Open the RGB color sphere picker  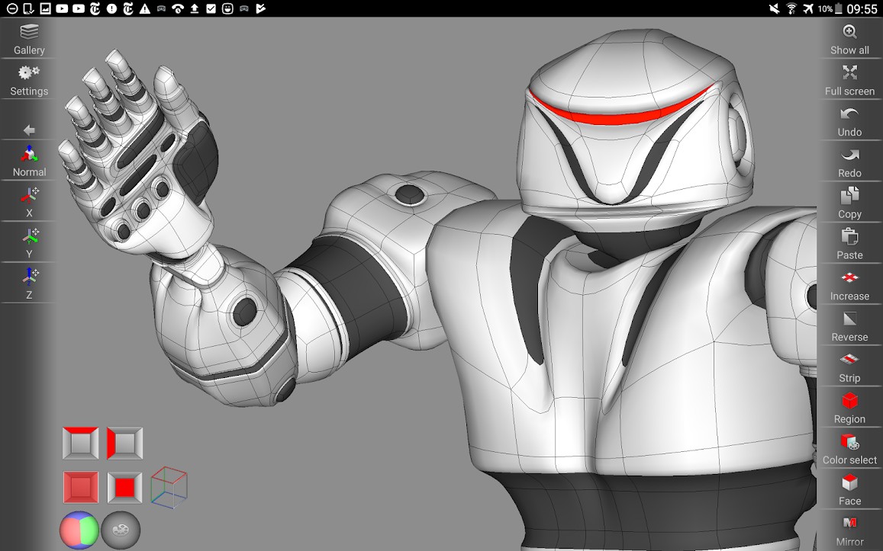point(79,530)
